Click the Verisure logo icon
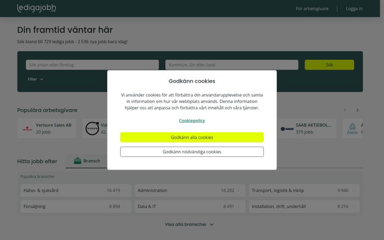Viewport: 384px width, 240px height. click(27, 129)
